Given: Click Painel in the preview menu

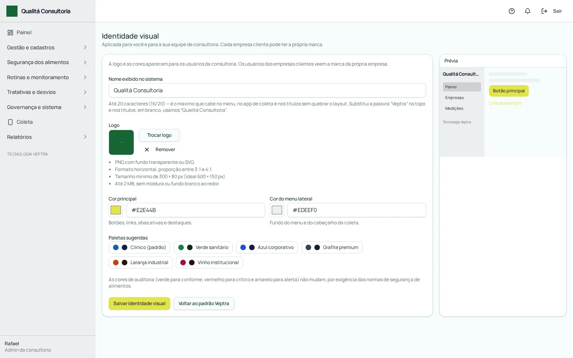Looking at the screenshot, I should (462, 87).
